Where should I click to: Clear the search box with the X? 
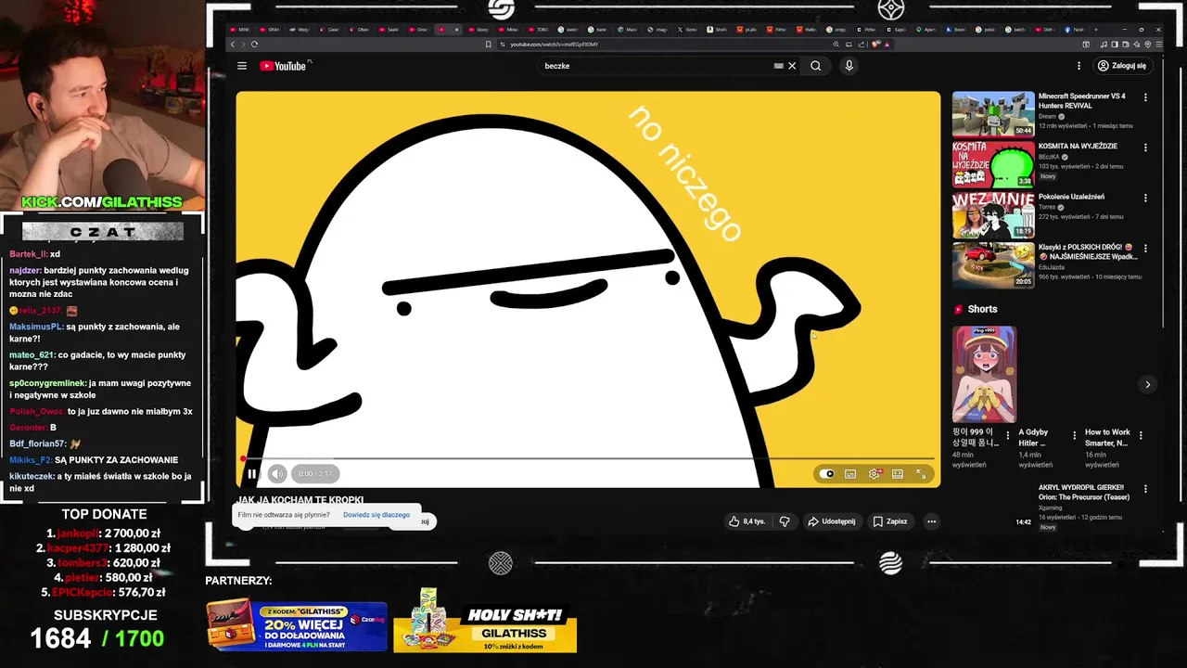[792, 66]
